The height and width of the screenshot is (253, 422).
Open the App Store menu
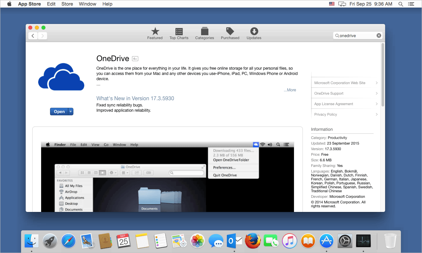click(x=29, y=4)
